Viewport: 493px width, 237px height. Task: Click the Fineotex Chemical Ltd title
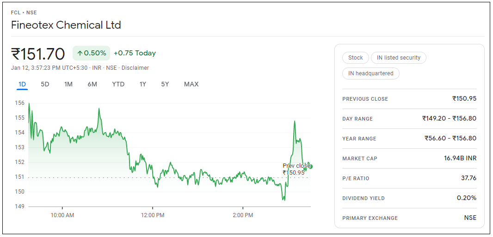coord(66,25)
